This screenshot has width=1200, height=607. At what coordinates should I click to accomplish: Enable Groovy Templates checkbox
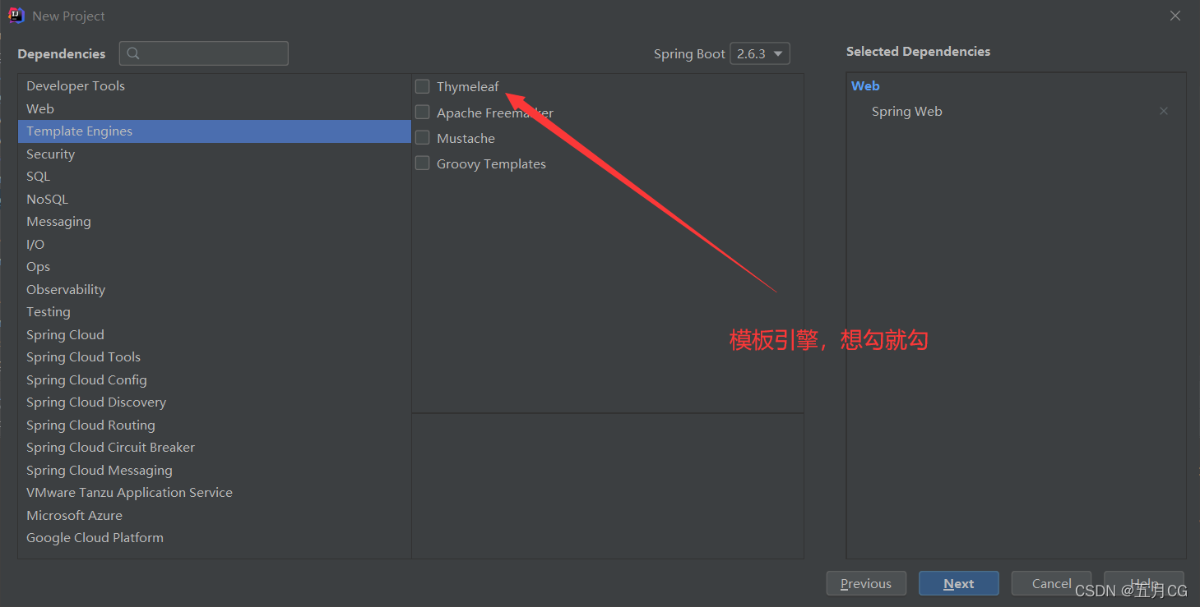423,163
